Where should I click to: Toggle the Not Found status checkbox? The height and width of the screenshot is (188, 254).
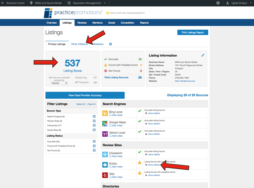coord(94,150)
